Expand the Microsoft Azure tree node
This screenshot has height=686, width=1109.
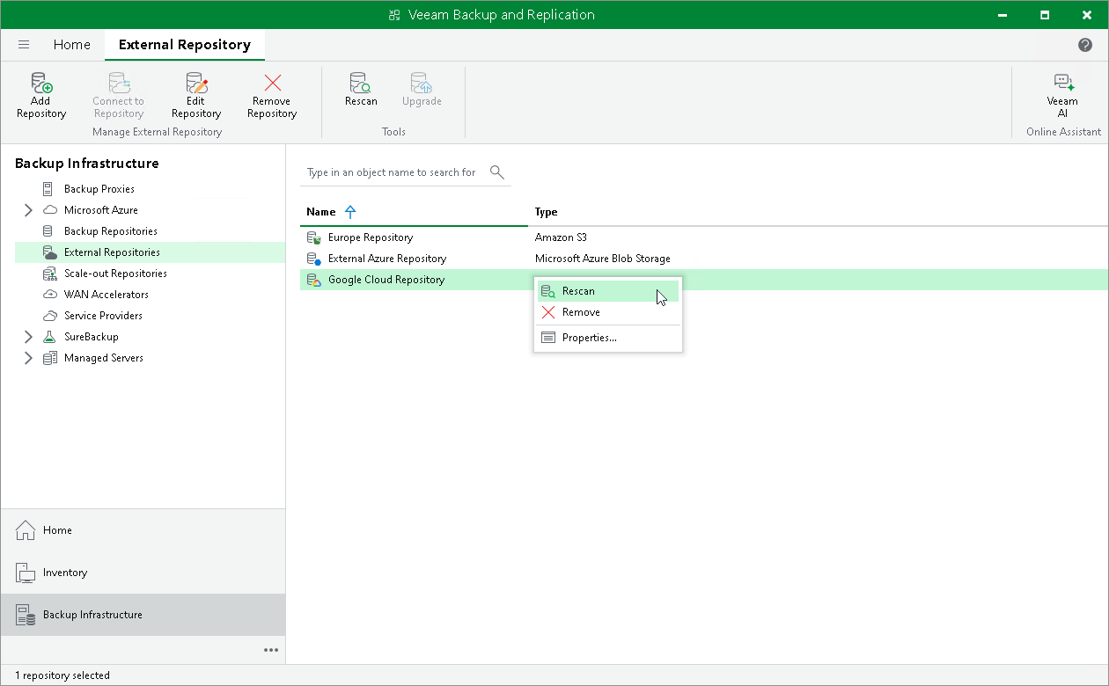(x=28, y=210)
